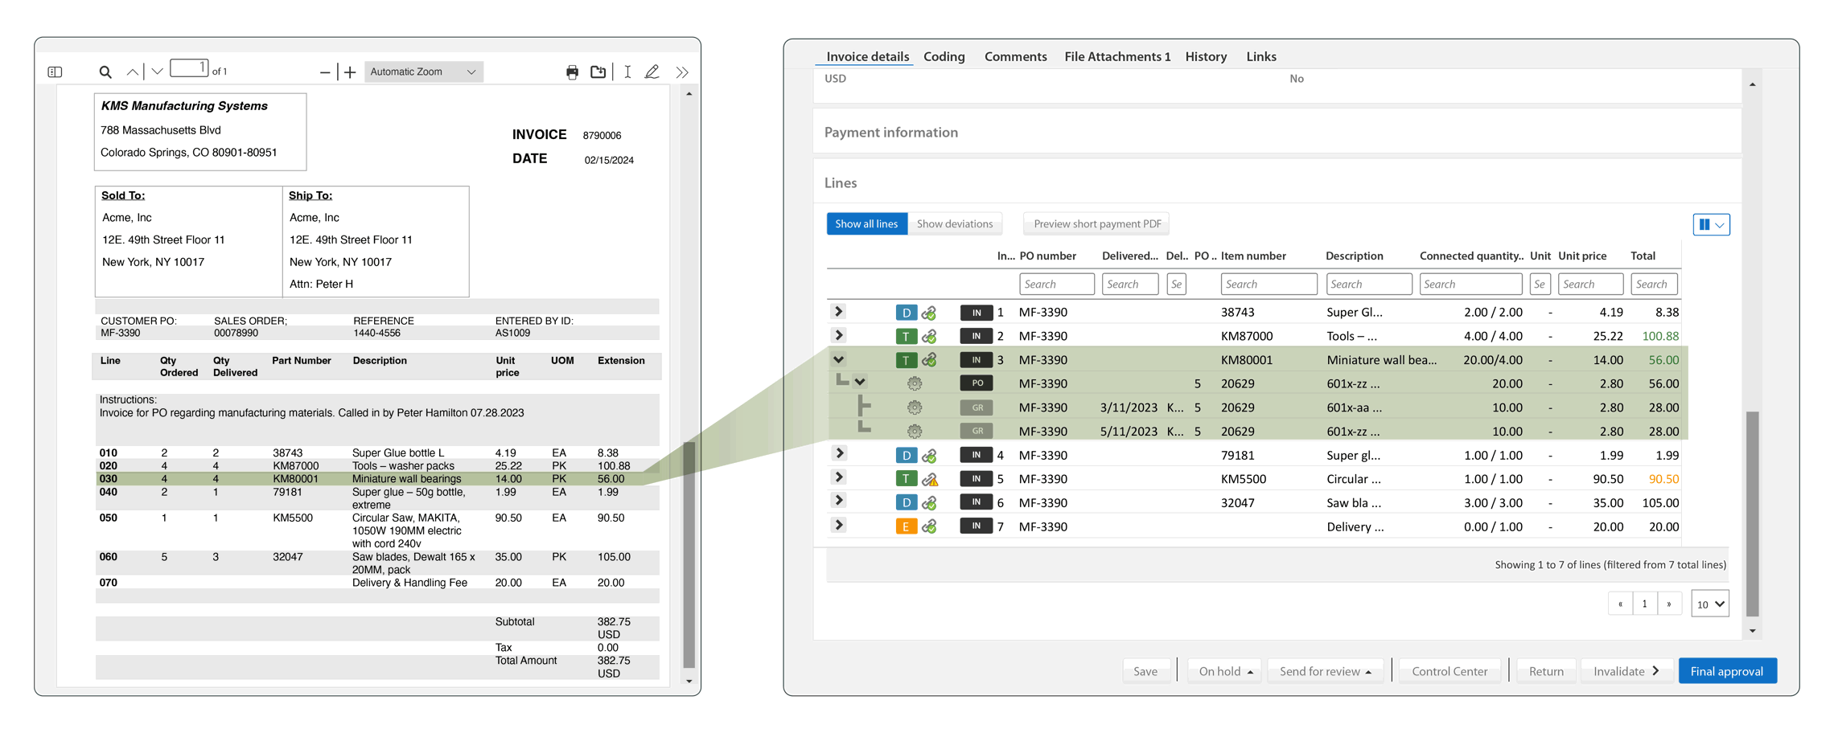Open the Automatic Zoom dropdown

[424, 72]
